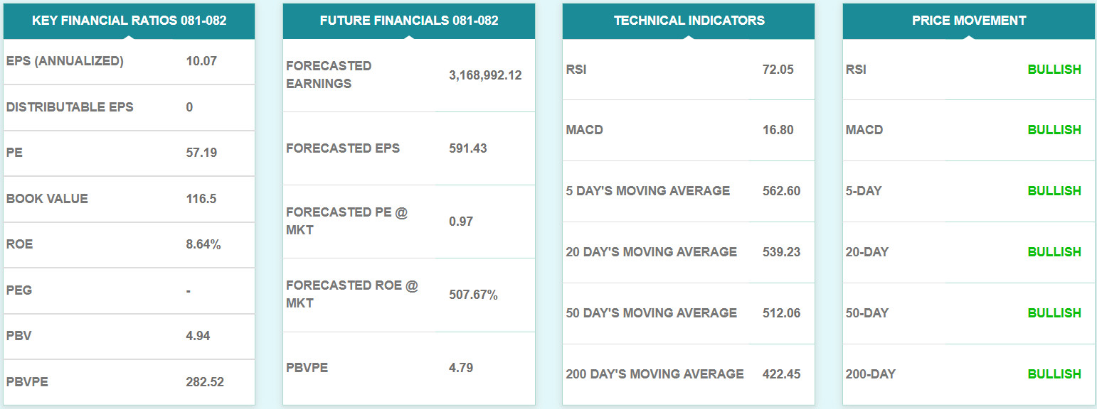Select the ROE value 8.64%

point(203,244)
